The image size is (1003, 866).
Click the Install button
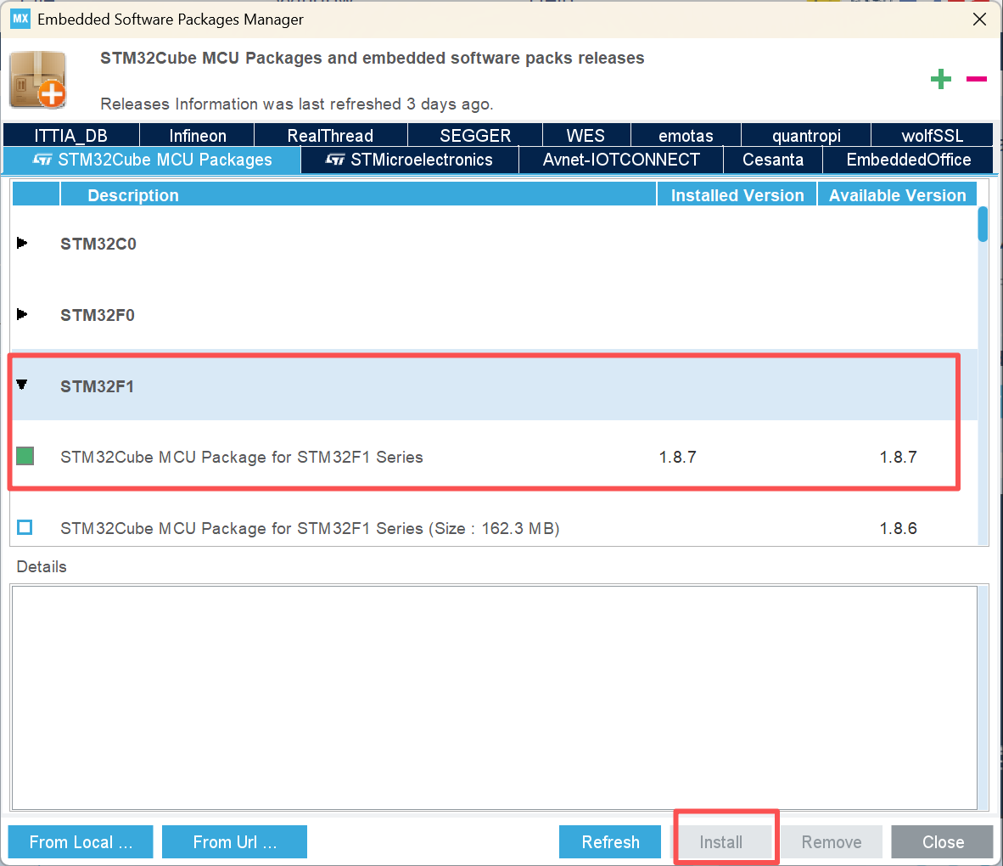(721, 841)
